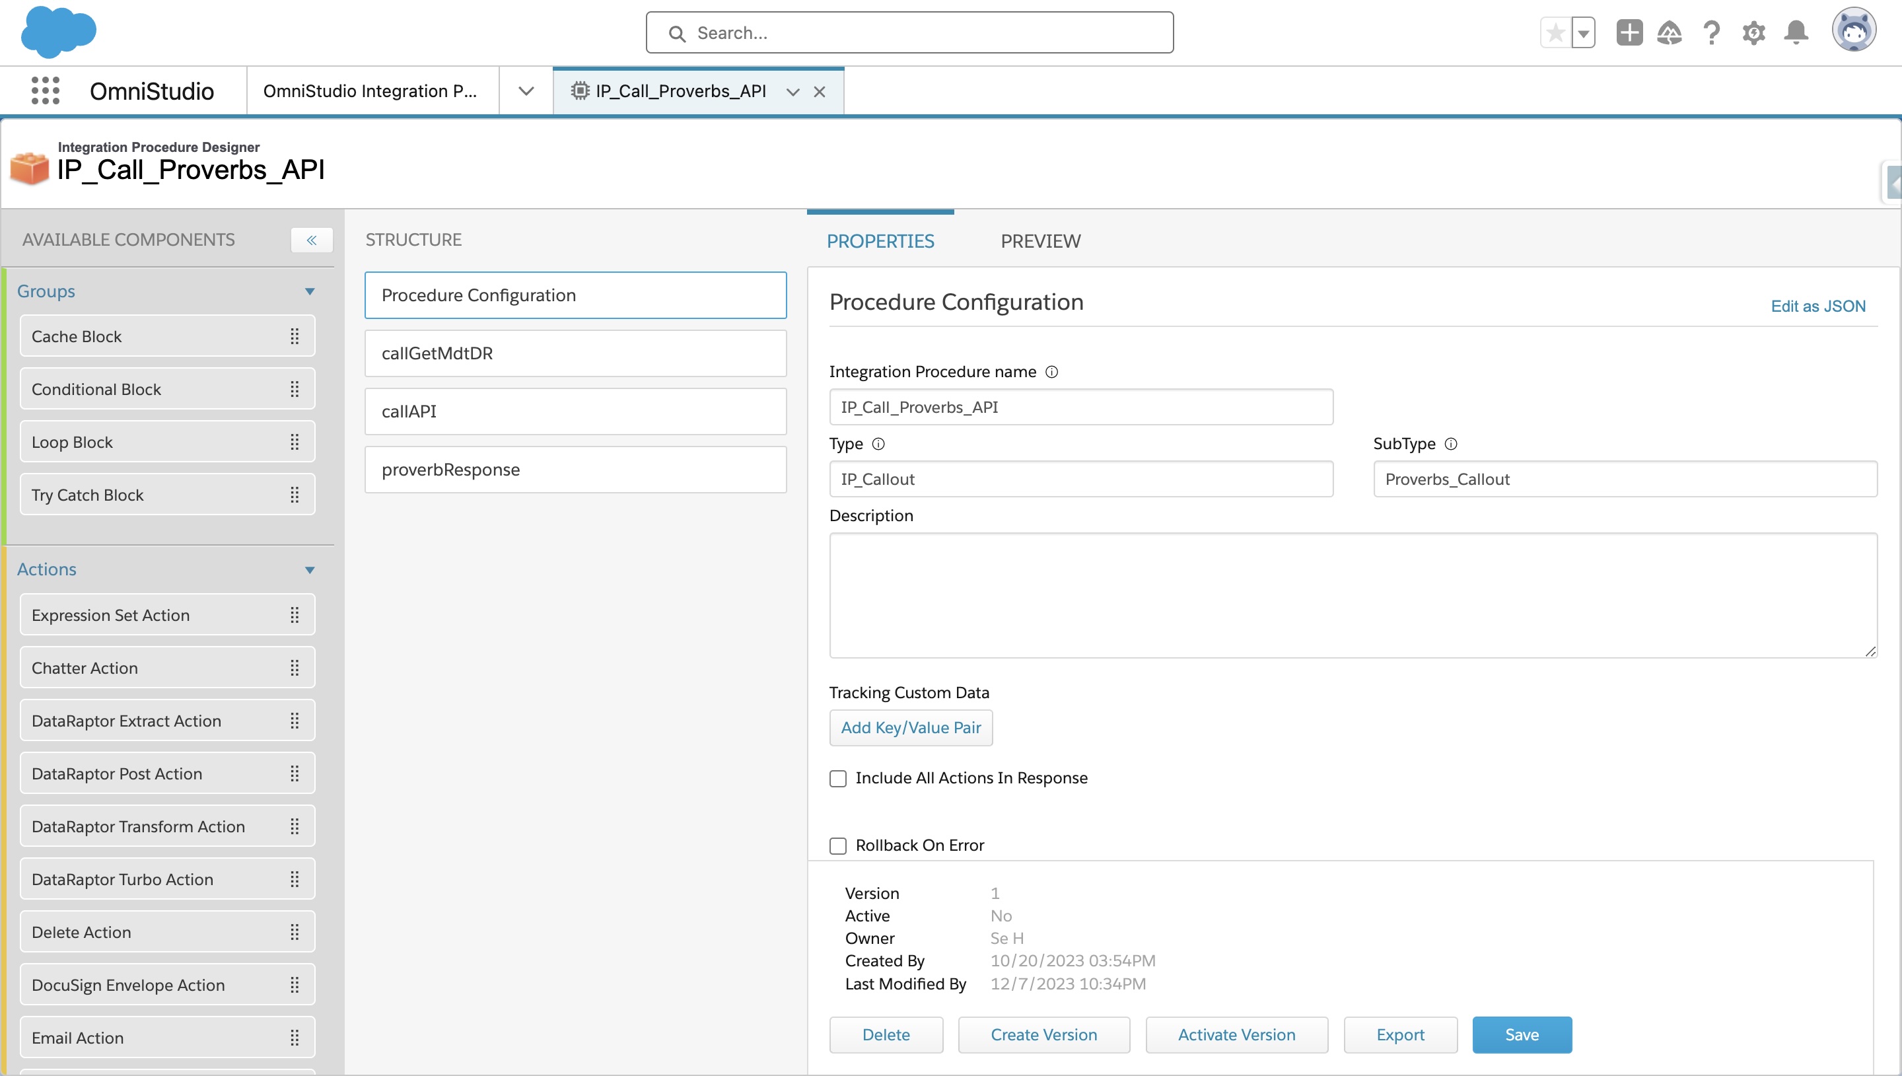
Task: Click the Conditional Block drag handle
Action: [x=295, y=390]
